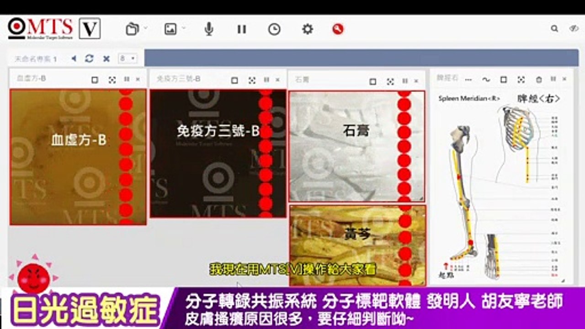Click the red wrench tool icon
585x329 pixels.
point(338,29)
